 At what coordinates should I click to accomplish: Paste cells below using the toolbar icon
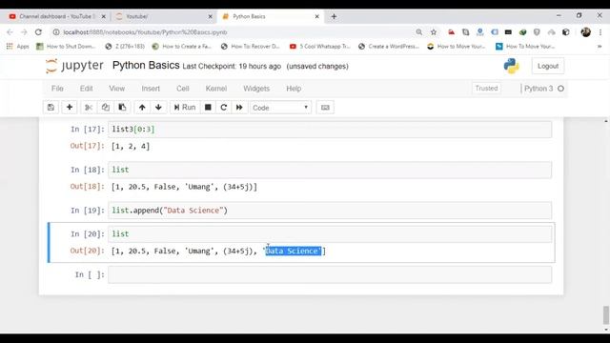[122, 108]
